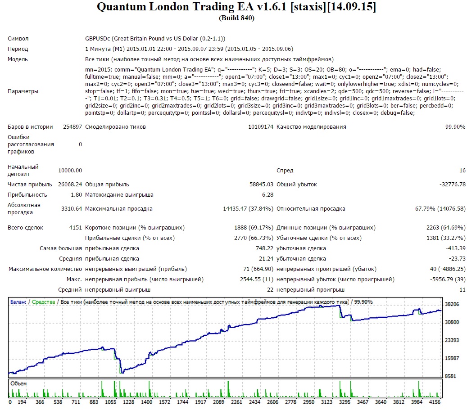
Task: Click the consecutive wins value 71 (664.90)
Action: 258,269
